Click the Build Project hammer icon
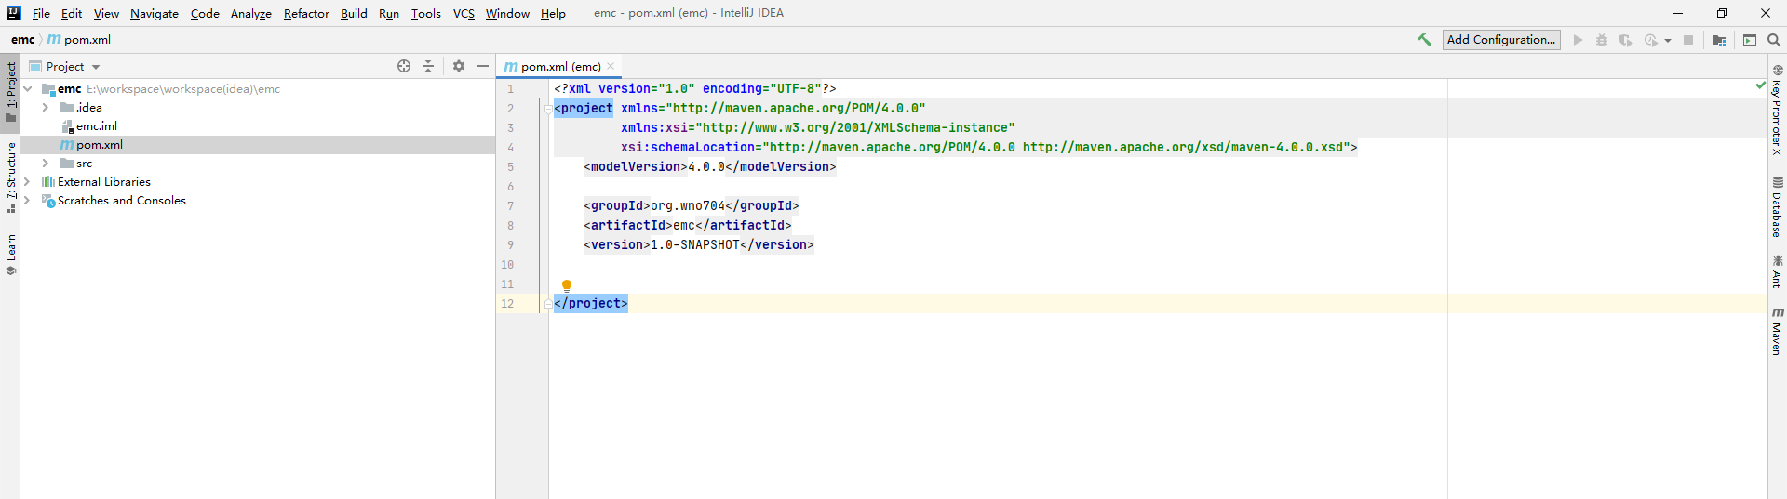This screenshot has width=1787, height=499. [x=1424, y=40]
